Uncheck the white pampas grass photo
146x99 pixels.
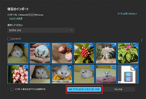tap(114, 45)
